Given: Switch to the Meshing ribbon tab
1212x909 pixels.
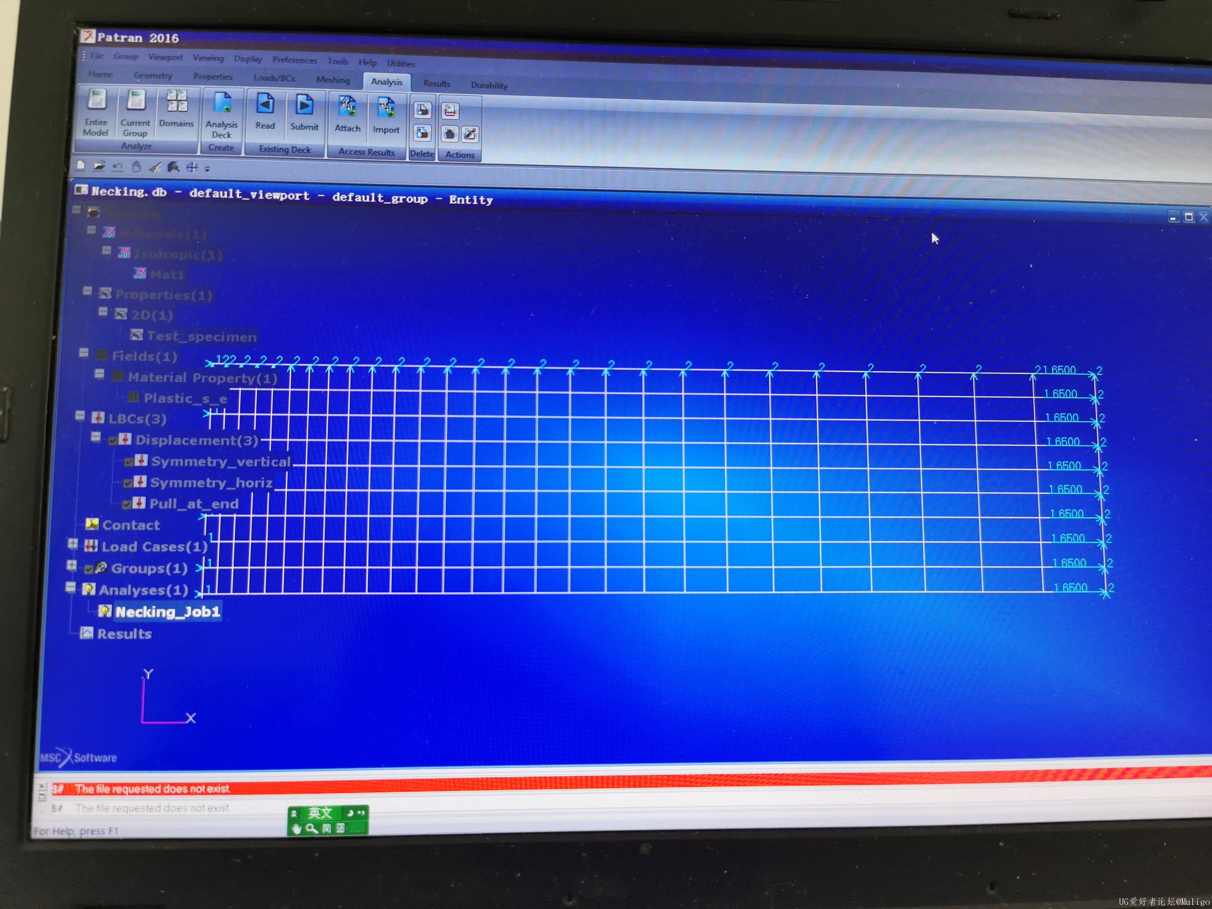Looking at the screenshot, I should pyautogui.click(x=333, y=80).
